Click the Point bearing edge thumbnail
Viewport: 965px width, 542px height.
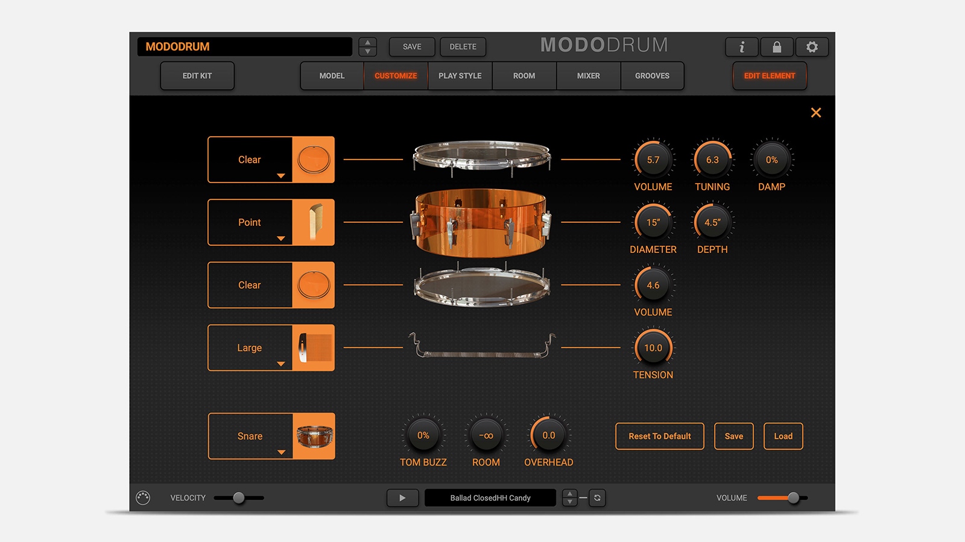point(314,222)
